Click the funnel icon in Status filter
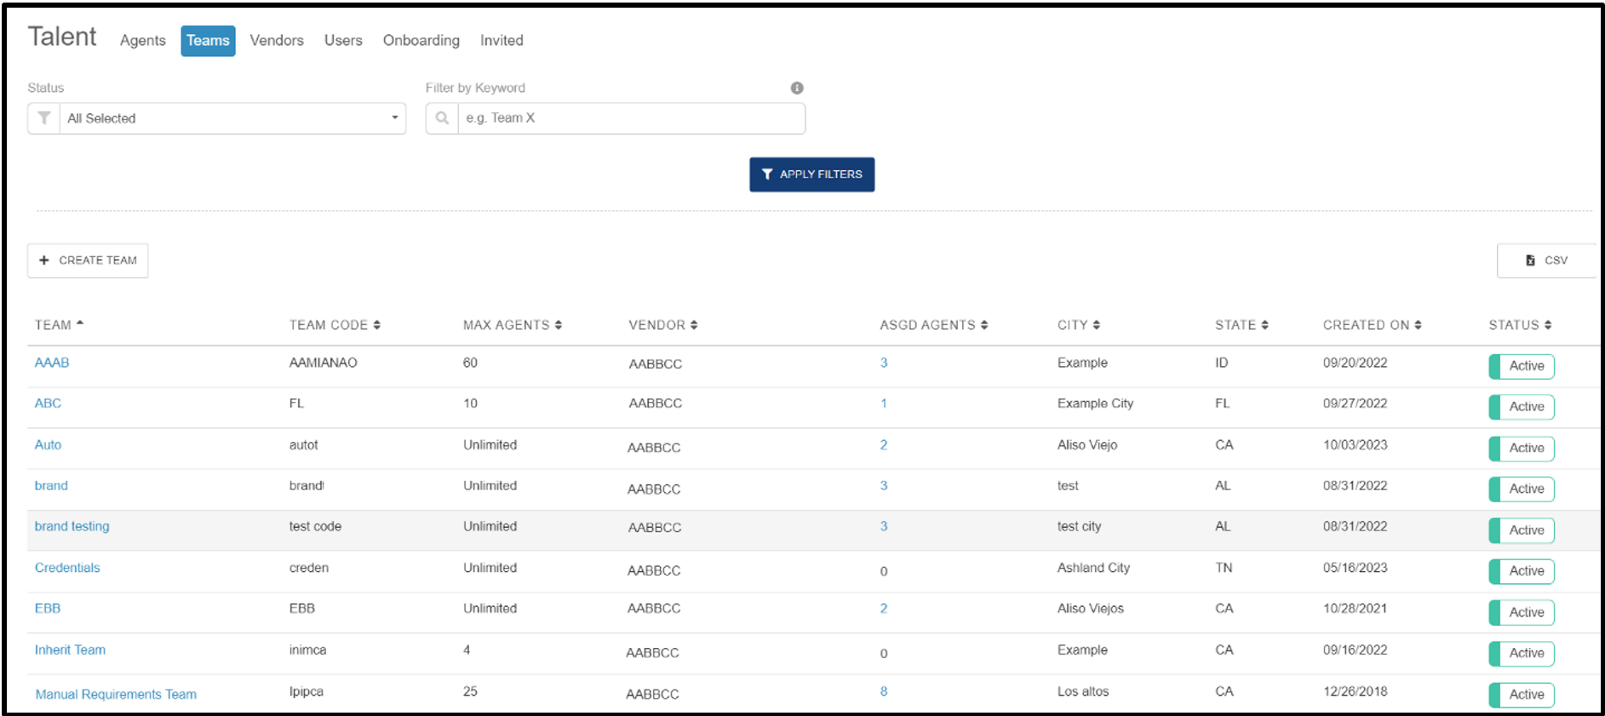Viewport: 1605px width, 716px height. (x=44, y=118)
